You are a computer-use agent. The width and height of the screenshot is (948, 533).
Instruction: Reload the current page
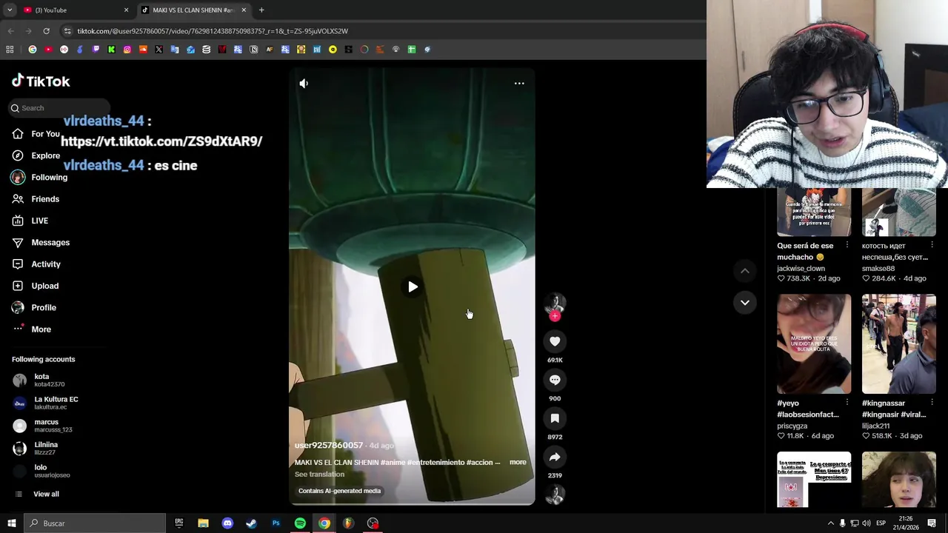click(x=46, y=31)
